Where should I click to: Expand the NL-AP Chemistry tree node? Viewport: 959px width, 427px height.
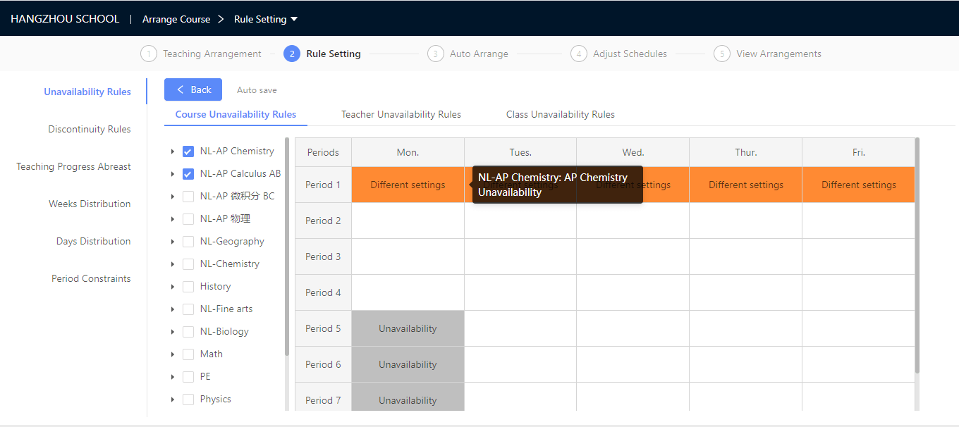tap(173, 151)
